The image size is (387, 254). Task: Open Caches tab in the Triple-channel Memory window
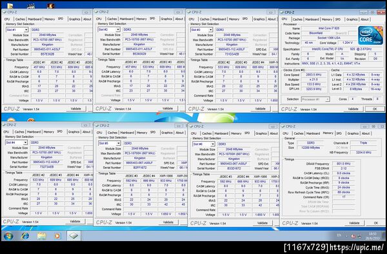[x=299, y=133]
